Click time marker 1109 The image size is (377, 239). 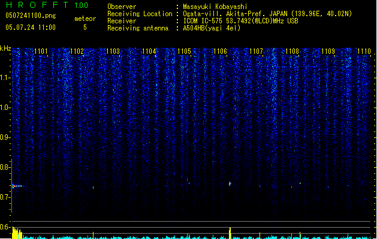tap(328, 51)
